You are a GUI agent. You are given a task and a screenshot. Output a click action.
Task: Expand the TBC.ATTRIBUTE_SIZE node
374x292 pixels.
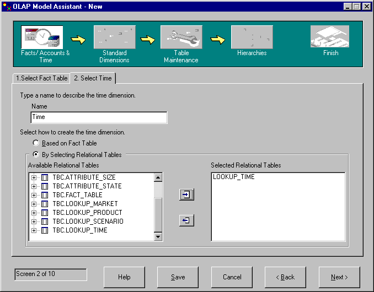coord(34,177)
